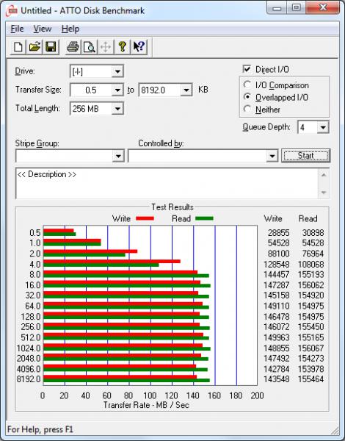Viewport: 345px width, 441px height.
Task: Click the red Write legend swatch
Action: tap(145, 218)
